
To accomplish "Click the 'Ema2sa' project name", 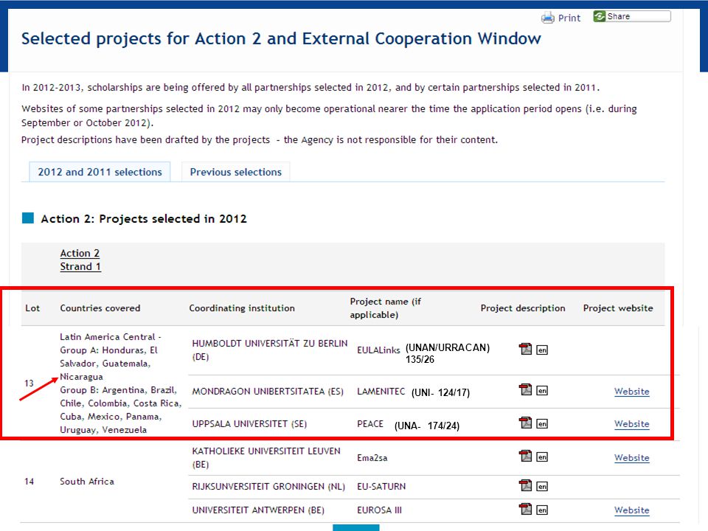I will click(x=372, y=458).
